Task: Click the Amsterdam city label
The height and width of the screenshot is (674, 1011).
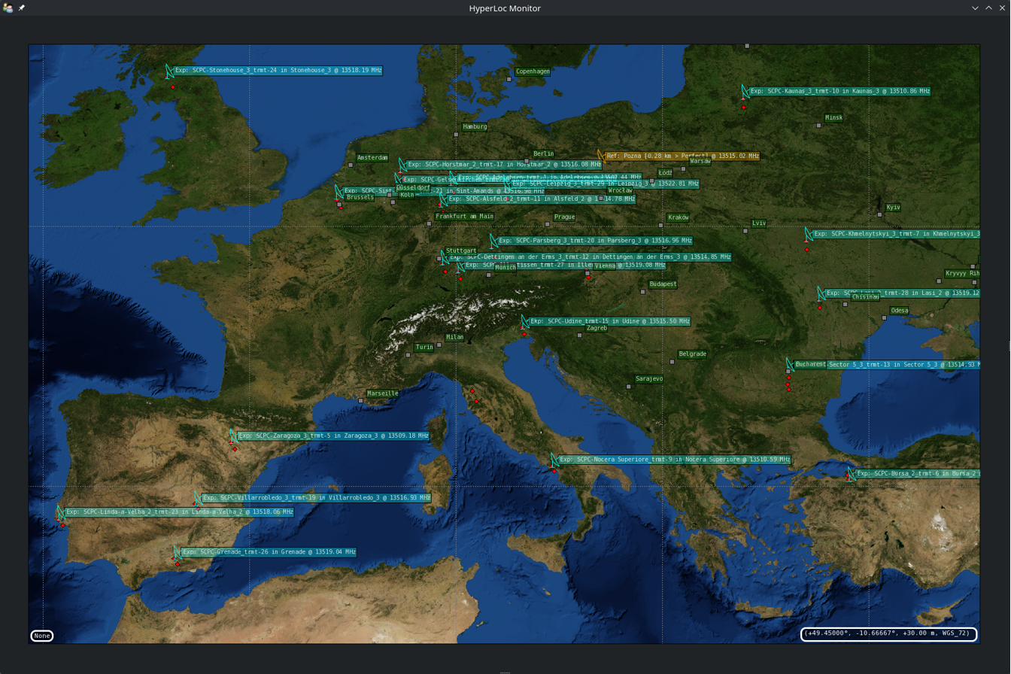Action: (x=372, y=158)
